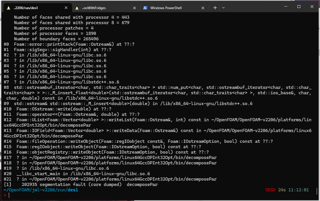The image size is (320, 201).
Task: Click the penguin icon on the des1 tab
Action: click(8, 8)
